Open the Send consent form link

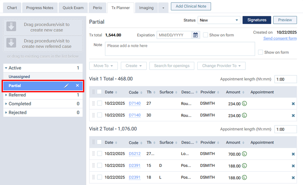point(280,38)
